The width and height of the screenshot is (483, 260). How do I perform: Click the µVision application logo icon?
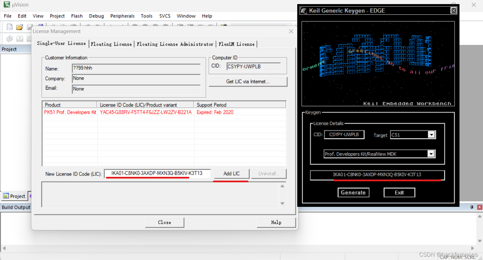[6, 5]
